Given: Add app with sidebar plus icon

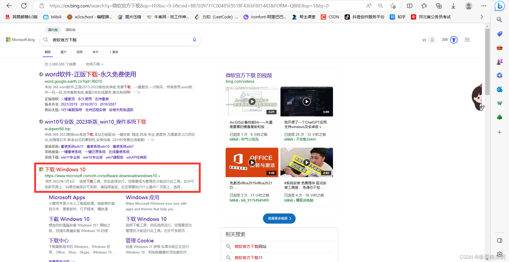Looking at the screenshot, I should [x=499, y=132].
